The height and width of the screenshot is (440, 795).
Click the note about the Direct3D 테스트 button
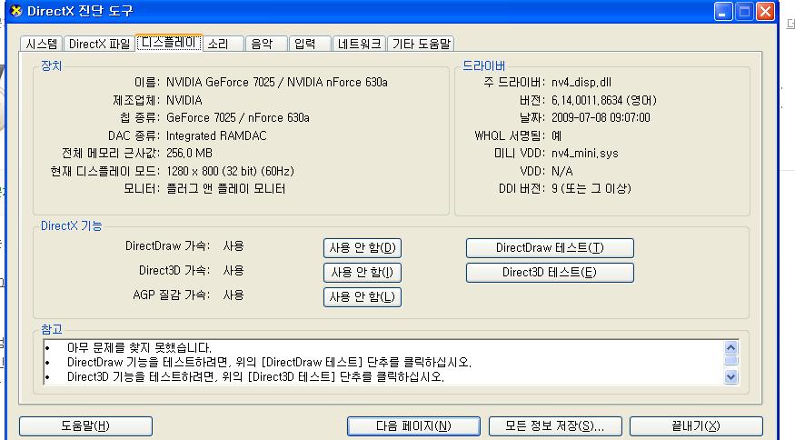pos(255,377)
